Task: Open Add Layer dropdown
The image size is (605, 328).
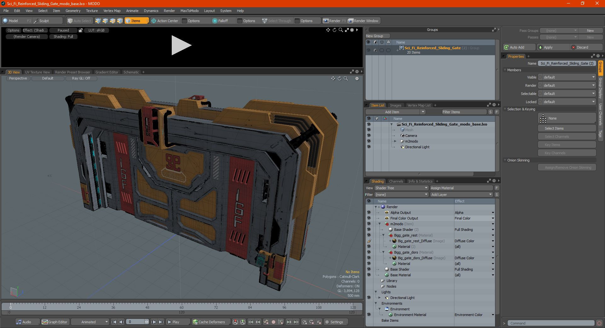Action: pos(461,195)
